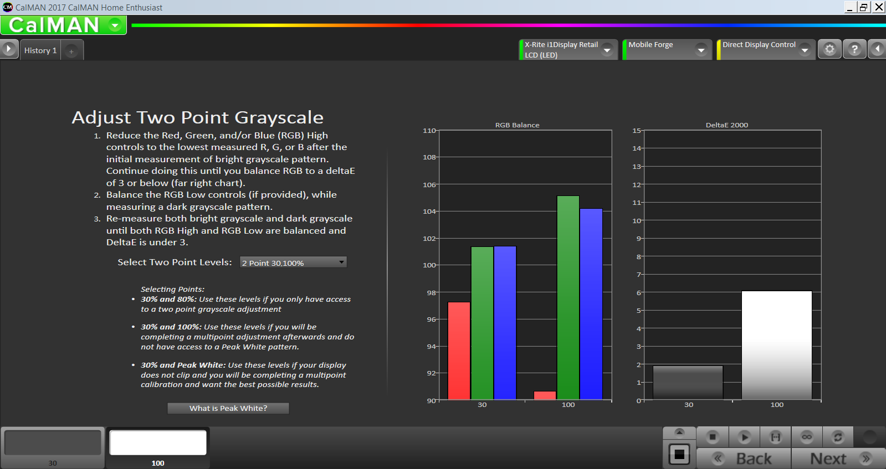Click the read series bracket icon
886x469 pixels.
[776, 437]
